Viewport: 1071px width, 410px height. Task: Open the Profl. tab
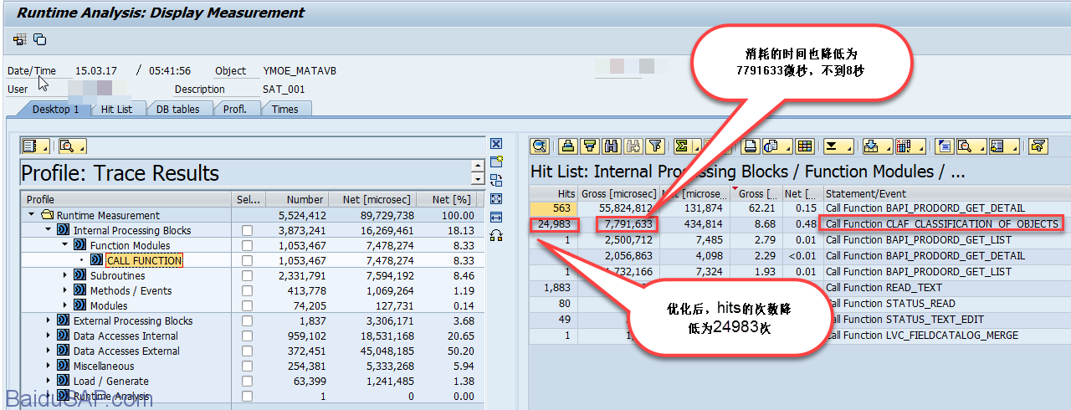pos(235,109)
